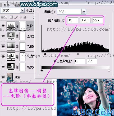Switch to the 图层 layers tab
Image resolution: width=114 pixels, height=116 pixels.
coord(6,5)
